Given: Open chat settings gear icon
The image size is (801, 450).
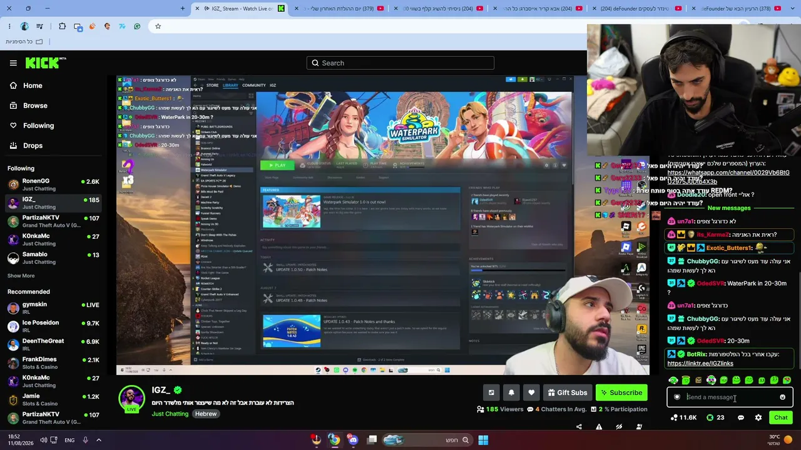Looking at the screenshot, I should tap(758, 417).
